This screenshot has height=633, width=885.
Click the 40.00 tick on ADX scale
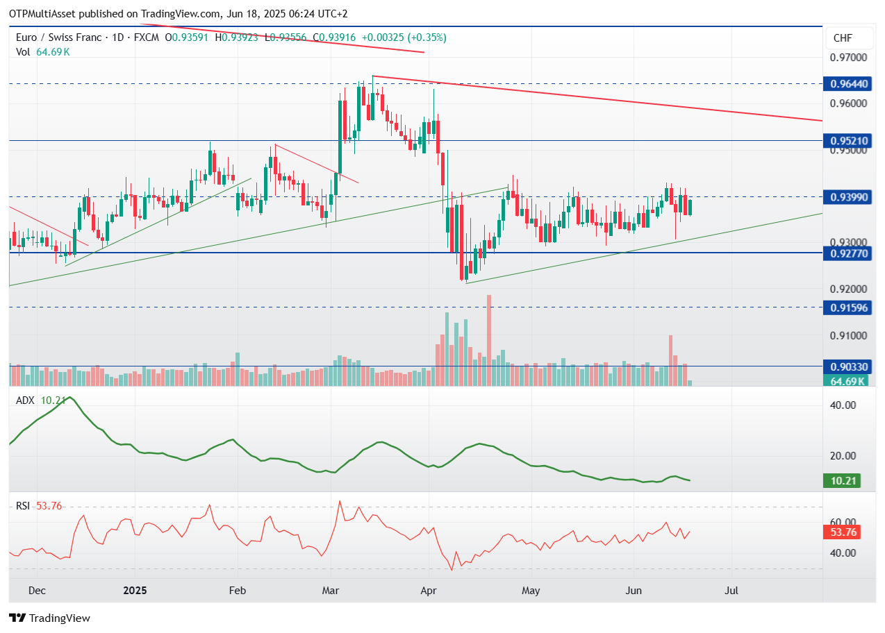[843, 405]
